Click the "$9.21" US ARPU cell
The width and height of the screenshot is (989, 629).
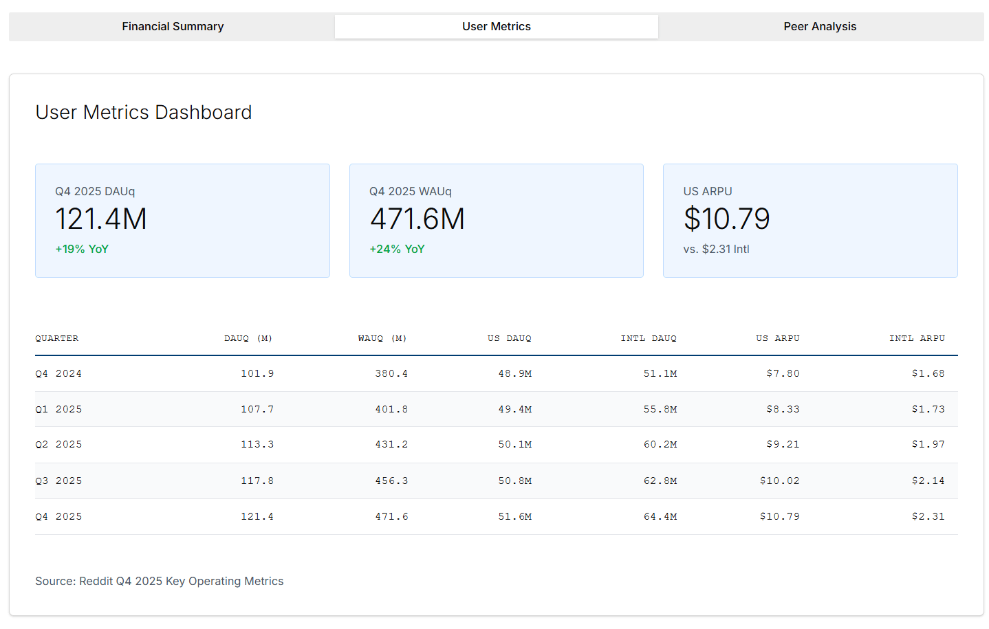(x=783, y=445)
